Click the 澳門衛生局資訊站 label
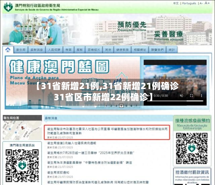Viewport: 215px width, 185px height. click(22, 145)
